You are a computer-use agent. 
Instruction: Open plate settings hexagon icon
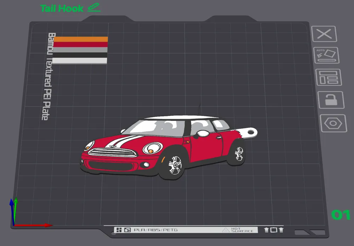333,123
